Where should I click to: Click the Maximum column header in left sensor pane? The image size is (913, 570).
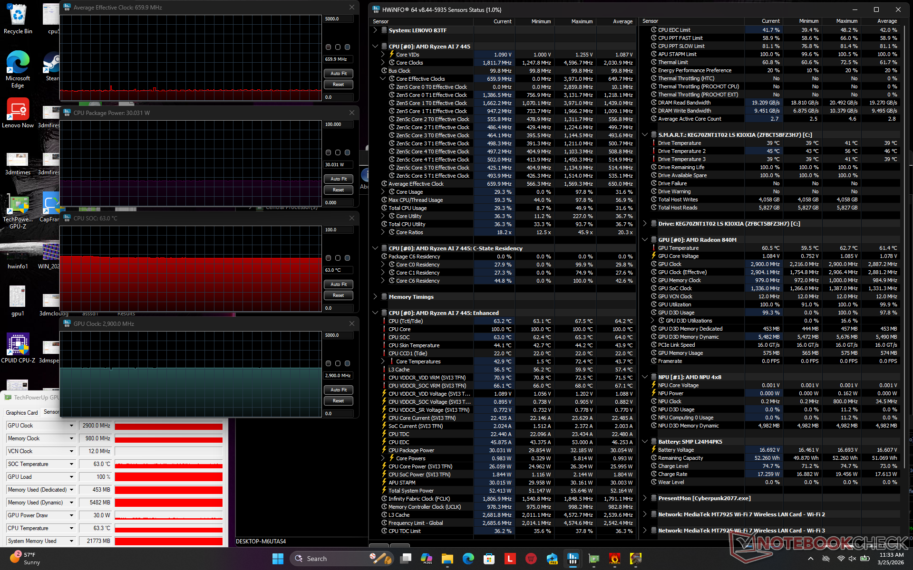tap(582, 21)
